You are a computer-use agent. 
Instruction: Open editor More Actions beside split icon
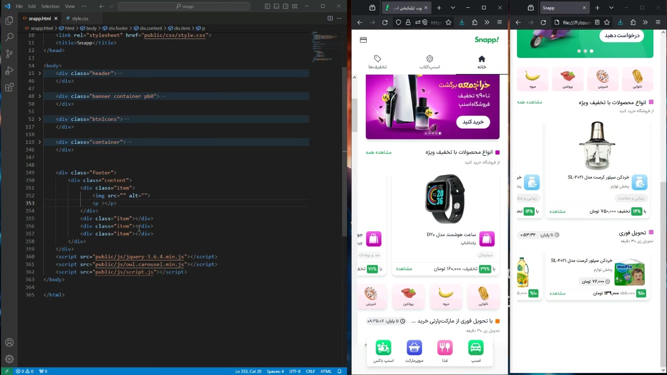pos(339,18)
